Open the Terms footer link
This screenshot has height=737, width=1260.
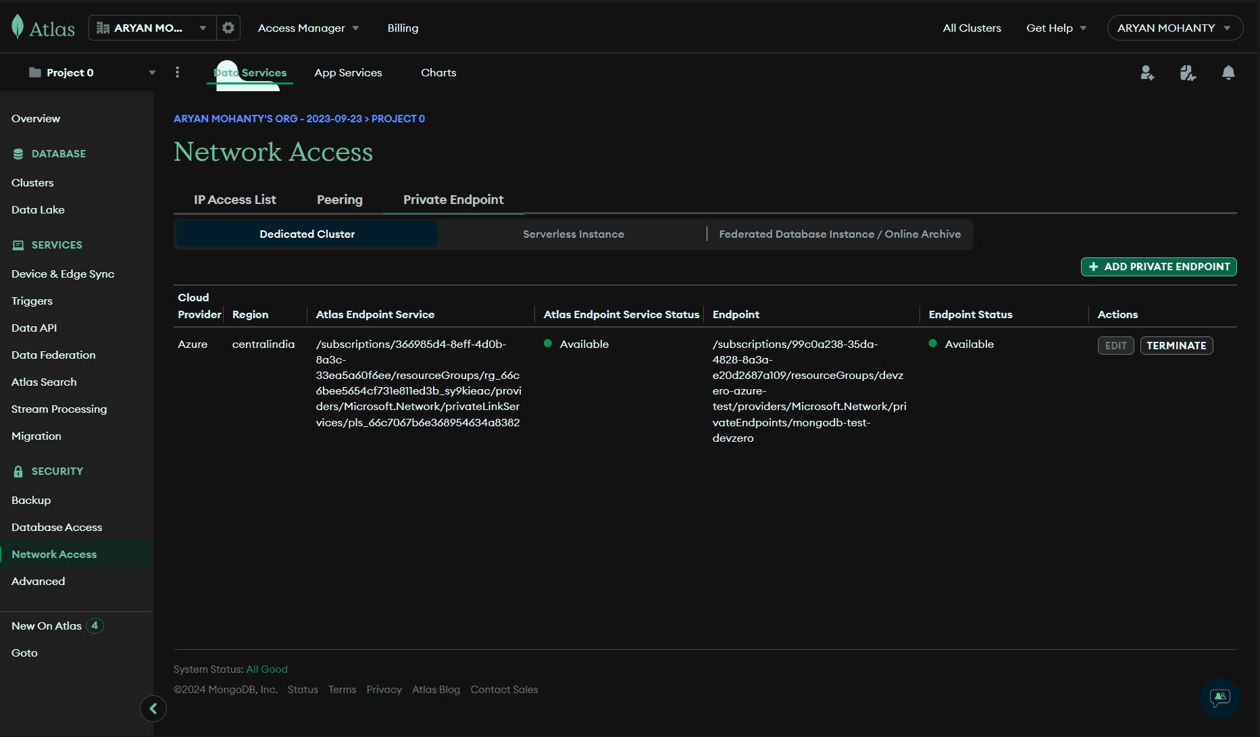coord(342,689)
